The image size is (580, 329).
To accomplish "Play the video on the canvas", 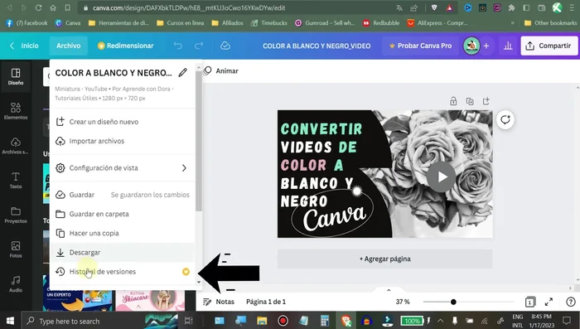I will (x=441, y=177).
